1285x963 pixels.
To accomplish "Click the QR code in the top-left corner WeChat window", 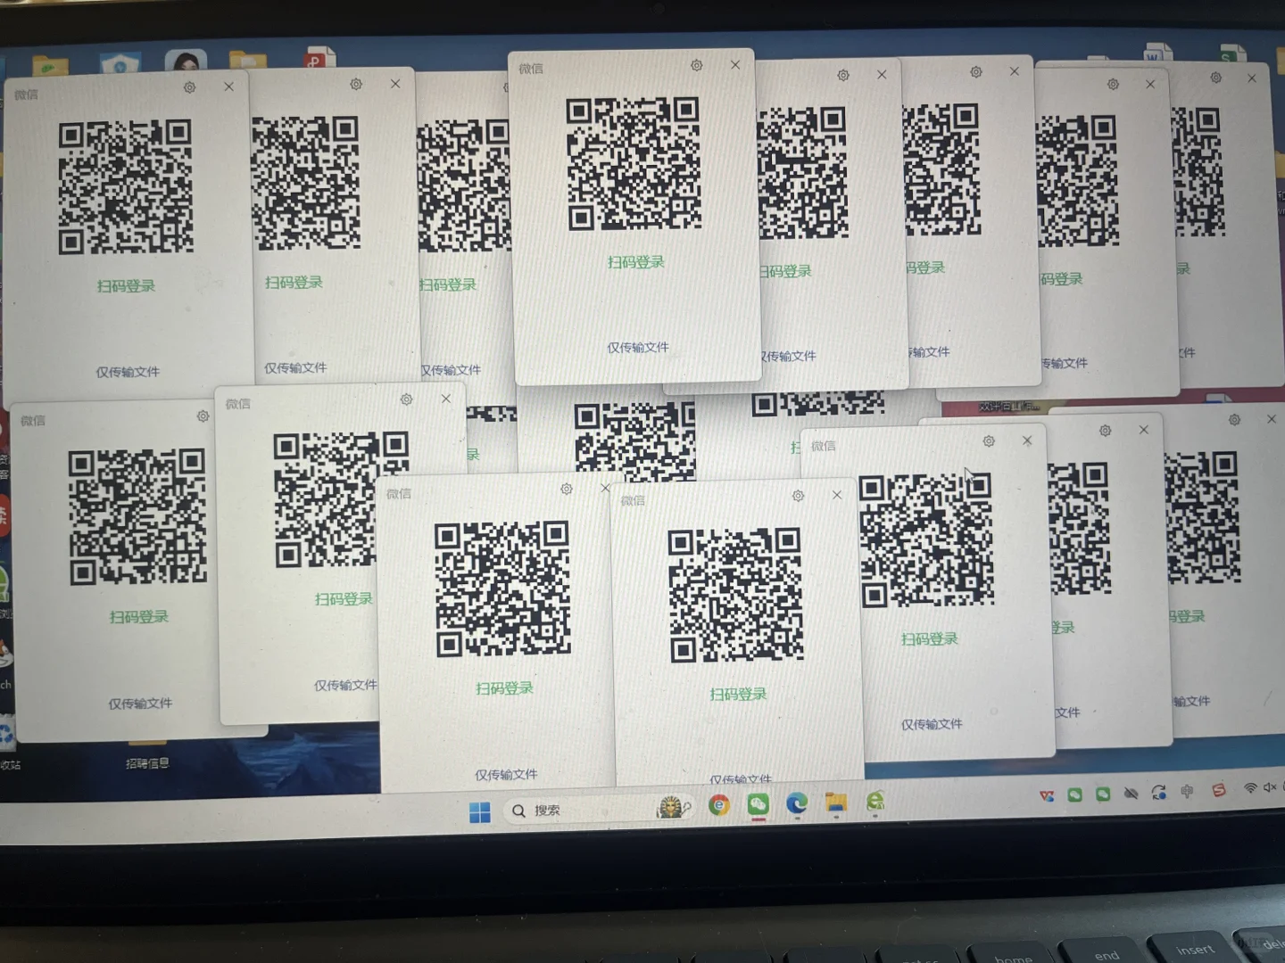I will (x=126, y=188).
